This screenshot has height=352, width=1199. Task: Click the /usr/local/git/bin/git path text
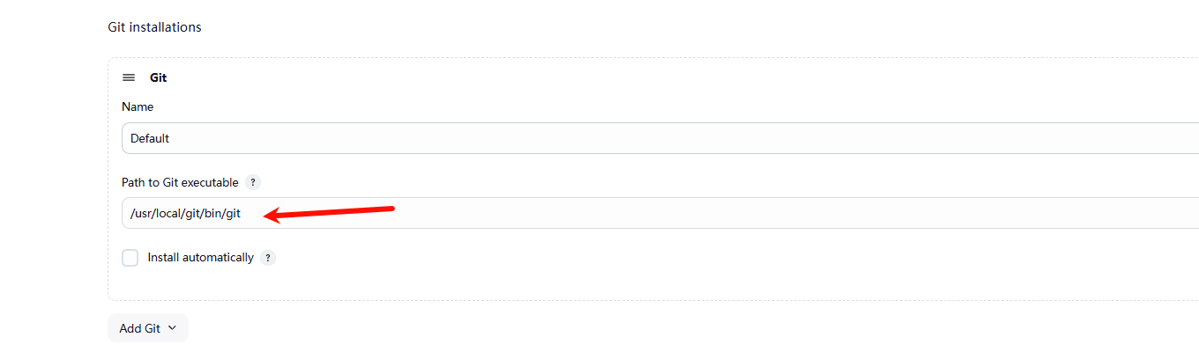[185, 213]
